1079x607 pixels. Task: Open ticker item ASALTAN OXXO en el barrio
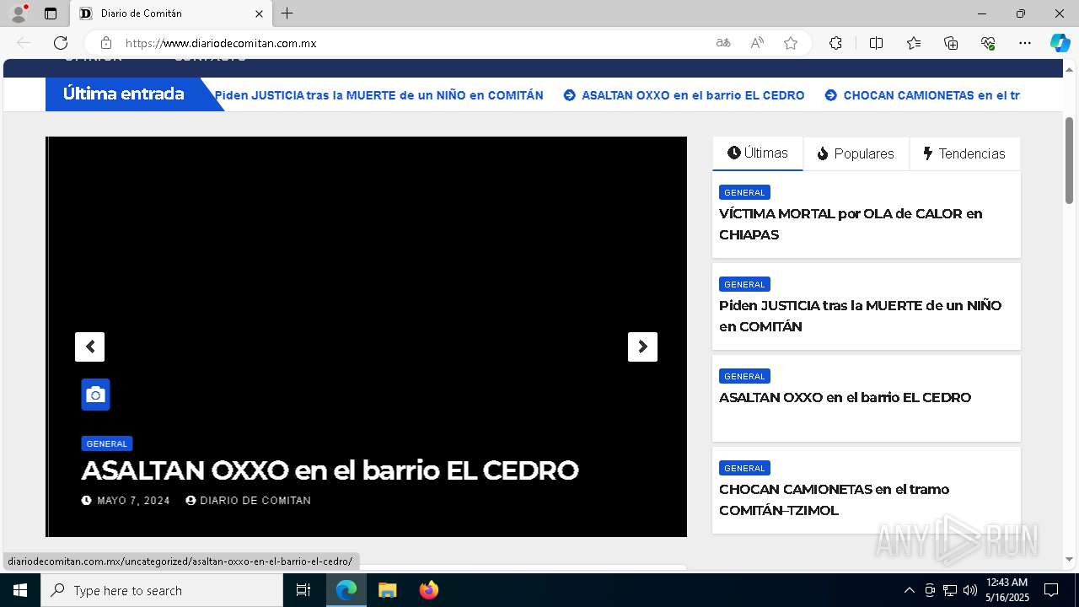tap(684, 95)
